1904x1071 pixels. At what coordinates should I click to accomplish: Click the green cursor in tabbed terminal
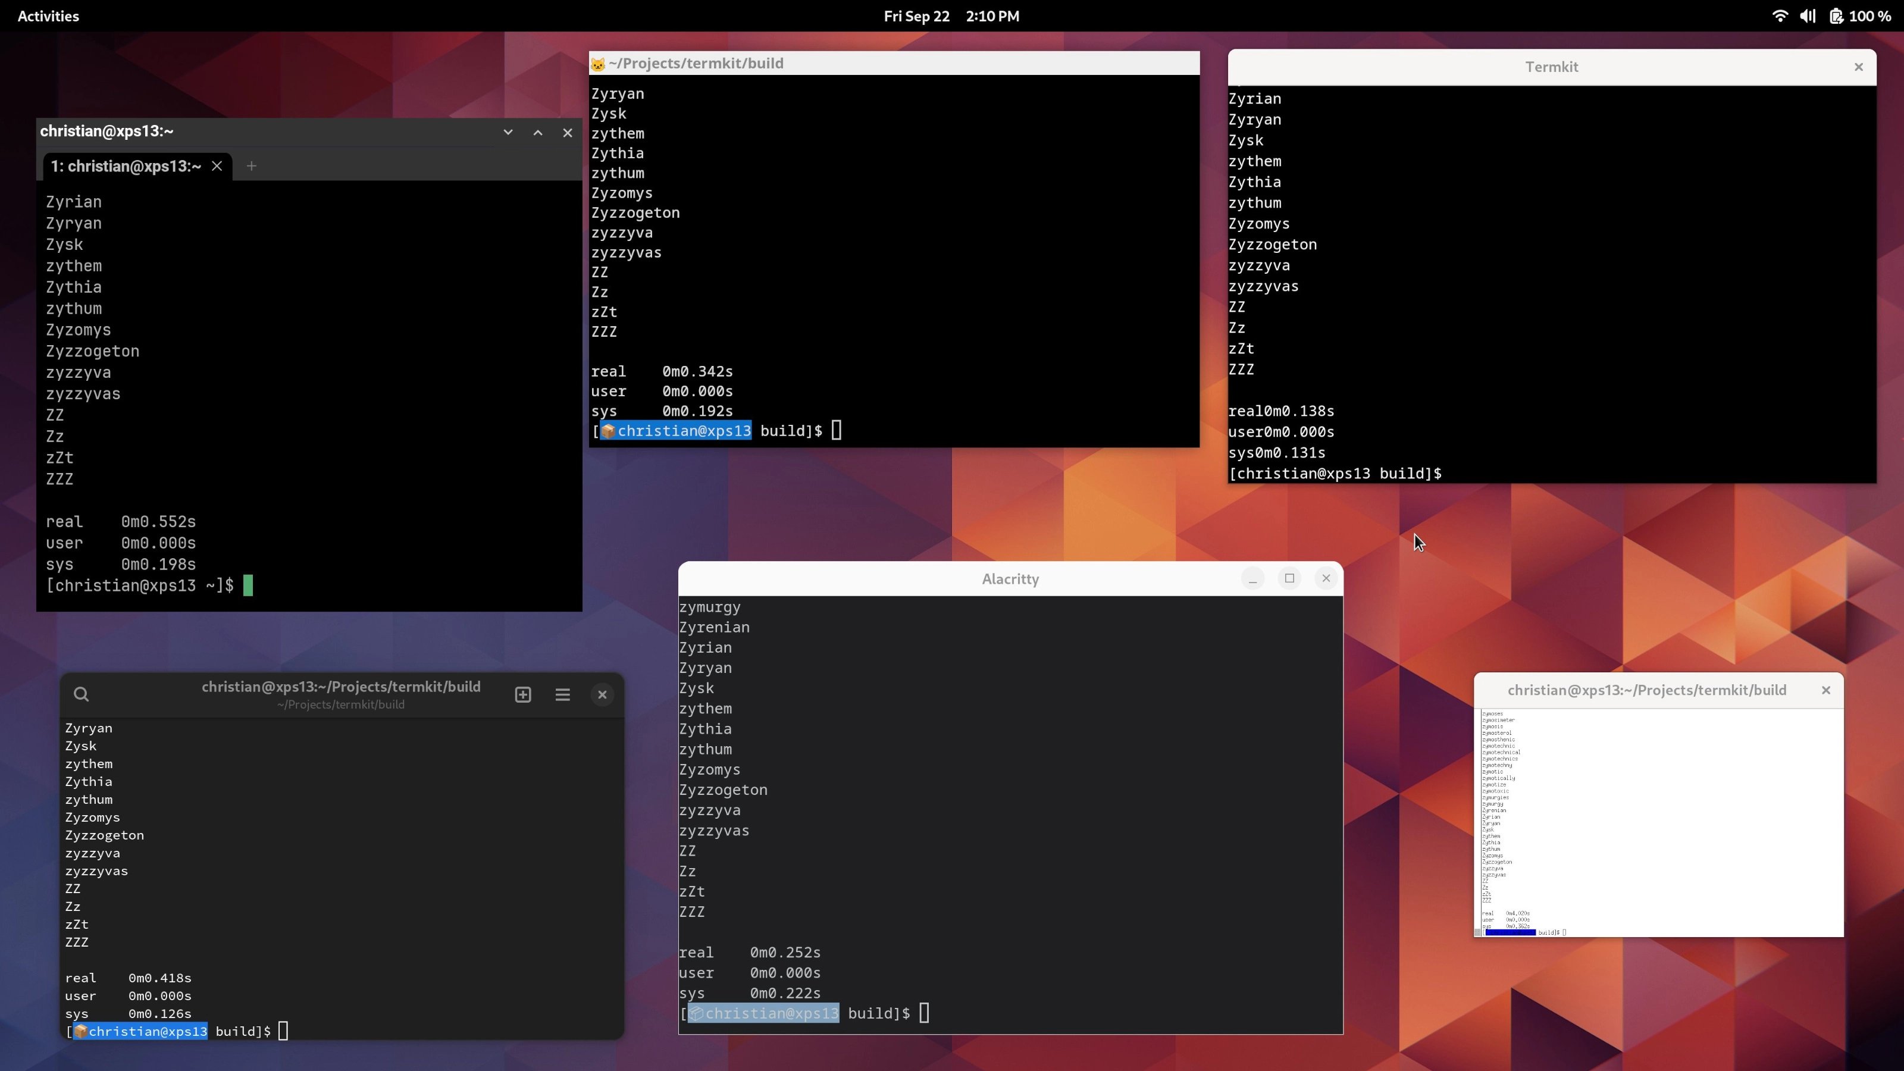pyautogui.click(x=248, y=585)
